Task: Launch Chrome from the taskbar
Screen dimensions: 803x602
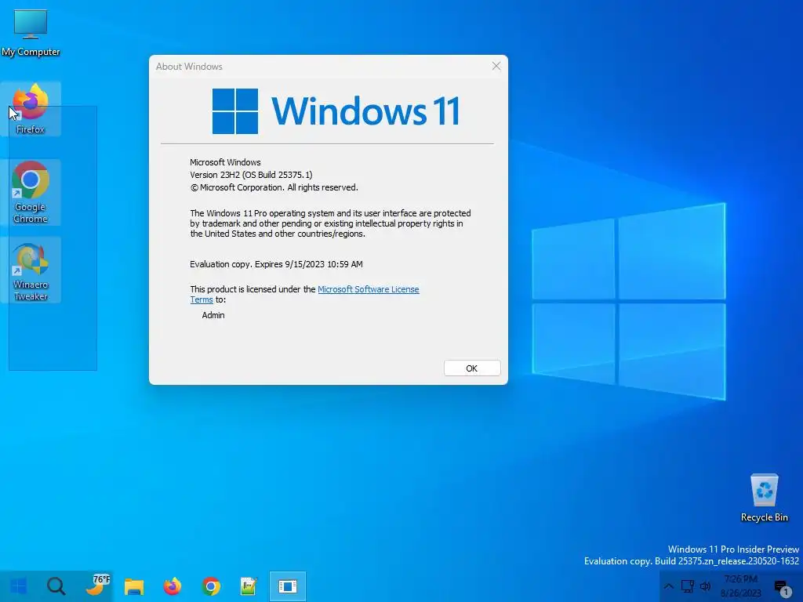Action: click(211, 586)
